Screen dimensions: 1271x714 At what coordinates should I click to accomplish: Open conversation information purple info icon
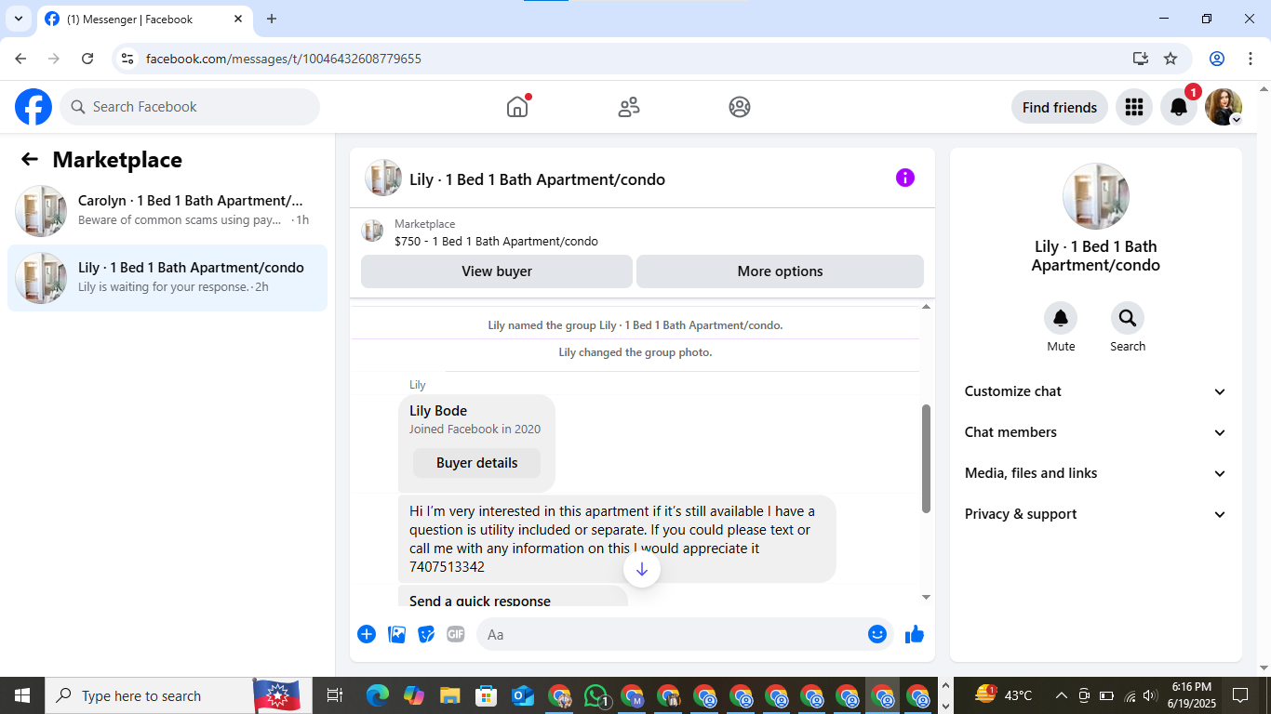[905, 178]
